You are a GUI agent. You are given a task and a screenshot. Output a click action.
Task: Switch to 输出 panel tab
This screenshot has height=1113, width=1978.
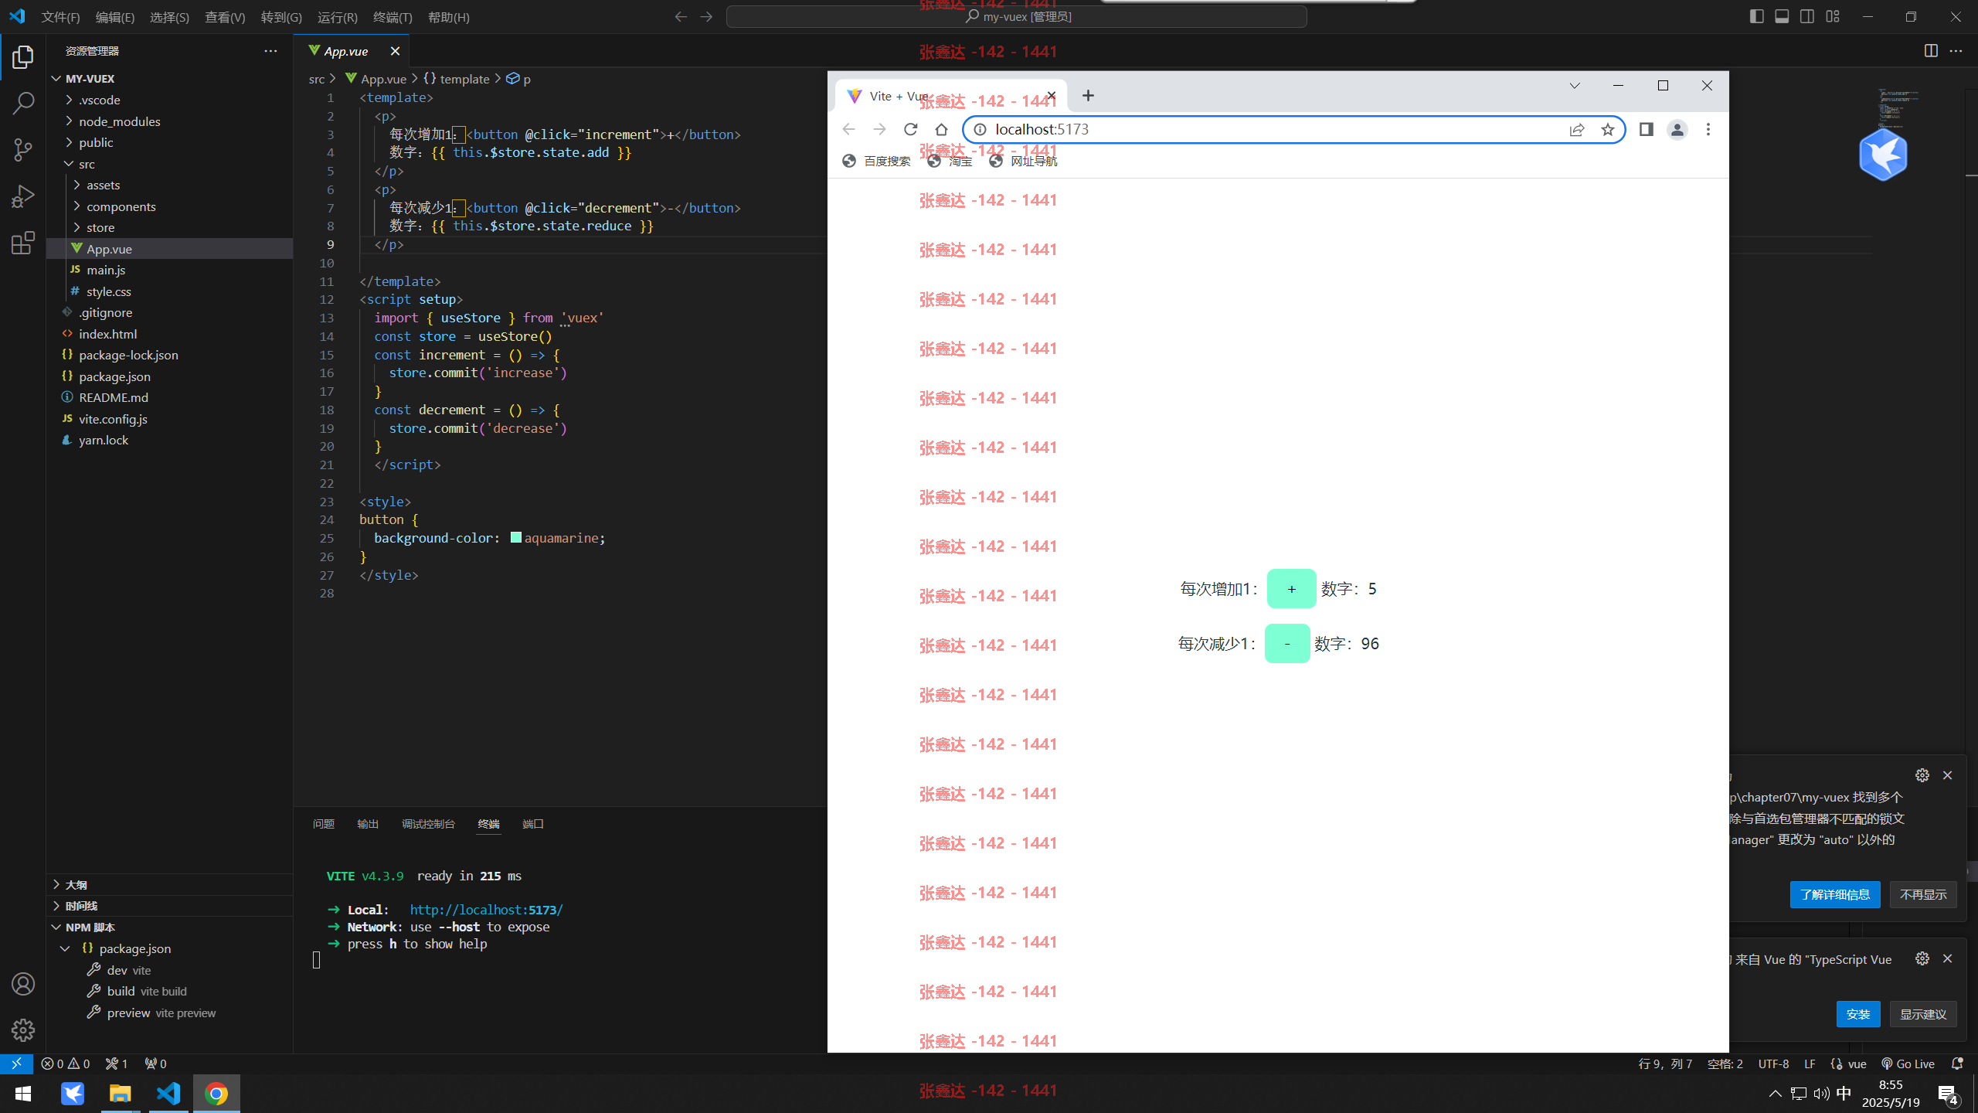(368, 824)
